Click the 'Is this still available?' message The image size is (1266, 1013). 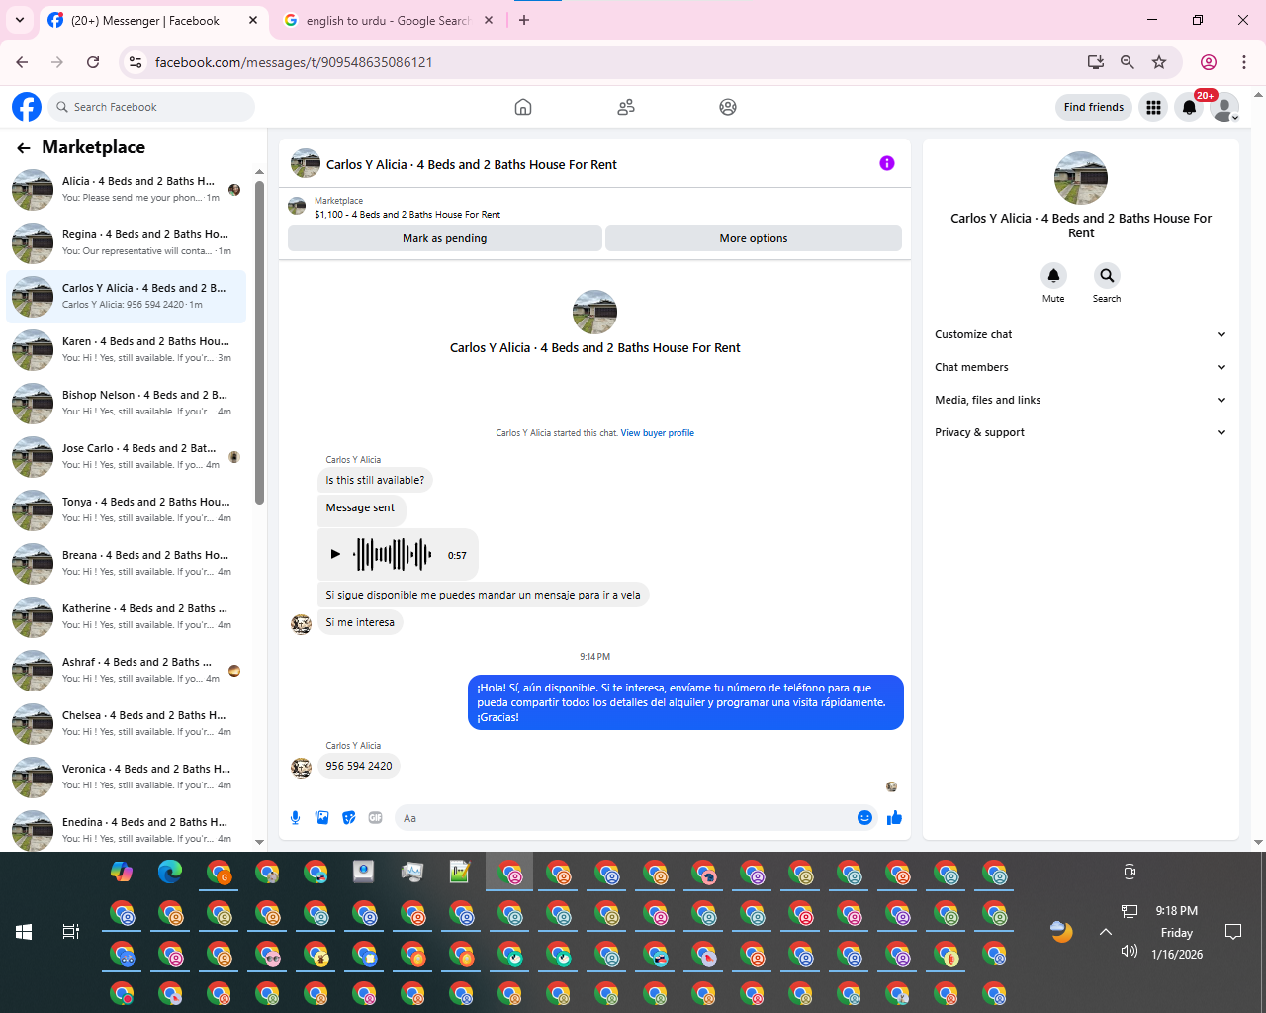pos(375,480)
